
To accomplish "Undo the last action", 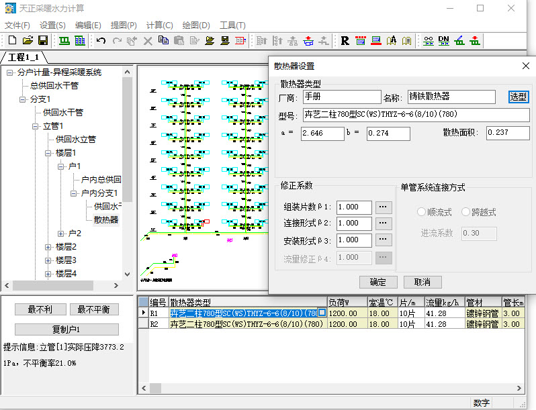I will 101,41.
